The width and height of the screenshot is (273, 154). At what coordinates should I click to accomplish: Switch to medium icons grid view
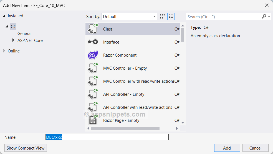pyautogui.click(x=162, y=17)
